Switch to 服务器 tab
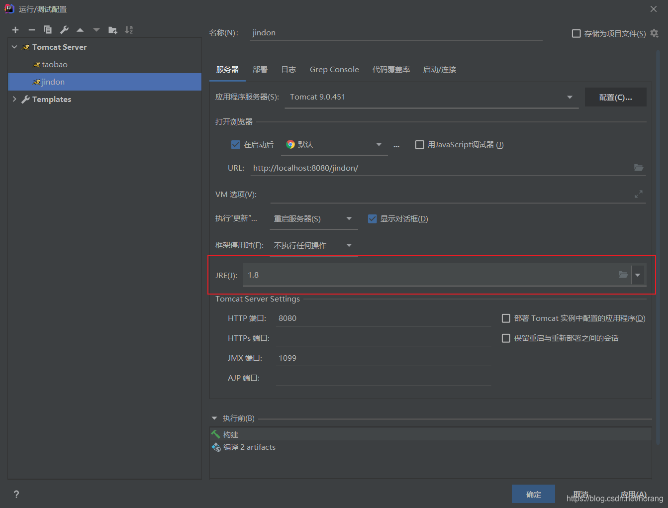This screenshot has width=668, height=508. (x=227, y=70)
